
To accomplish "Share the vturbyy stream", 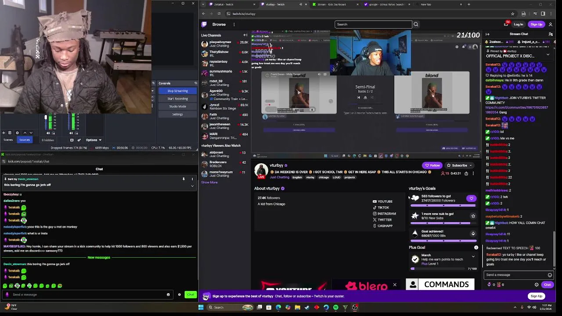I will tap(466, 173).
